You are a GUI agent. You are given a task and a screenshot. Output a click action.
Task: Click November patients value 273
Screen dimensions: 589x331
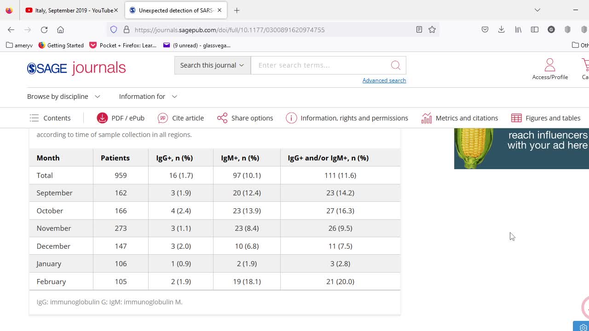(x=121, y=228)
